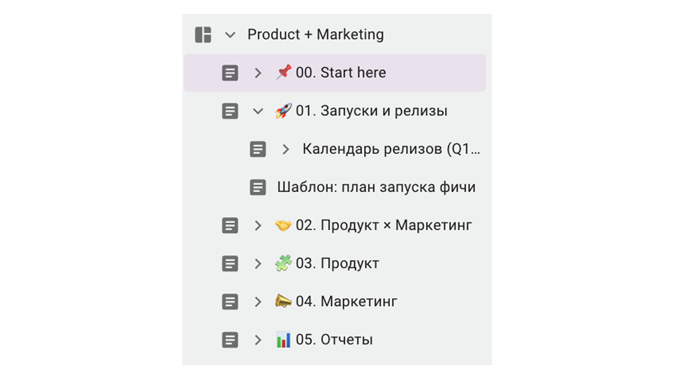Click page icon beside 00. Start here
Viewport: 674px width, 379px height.
point(230,73)
